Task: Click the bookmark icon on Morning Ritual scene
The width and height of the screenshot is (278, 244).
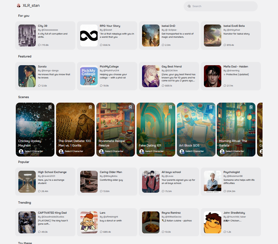Action: click(x=251, y=107)
